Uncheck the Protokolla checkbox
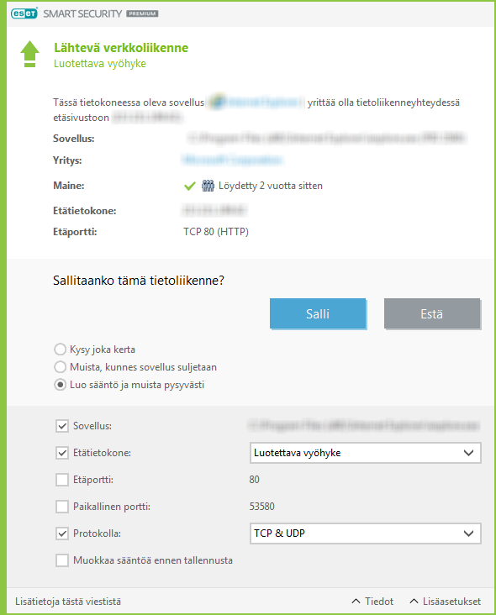This screenshot has height=615, width=496. (62, 533)
